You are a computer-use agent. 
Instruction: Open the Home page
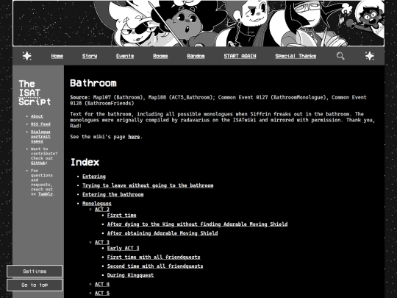pos(57,56)
